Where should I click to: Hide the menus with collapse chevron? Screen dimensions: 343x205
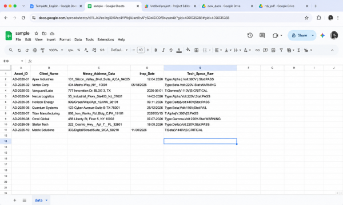(x=332, y=50)
